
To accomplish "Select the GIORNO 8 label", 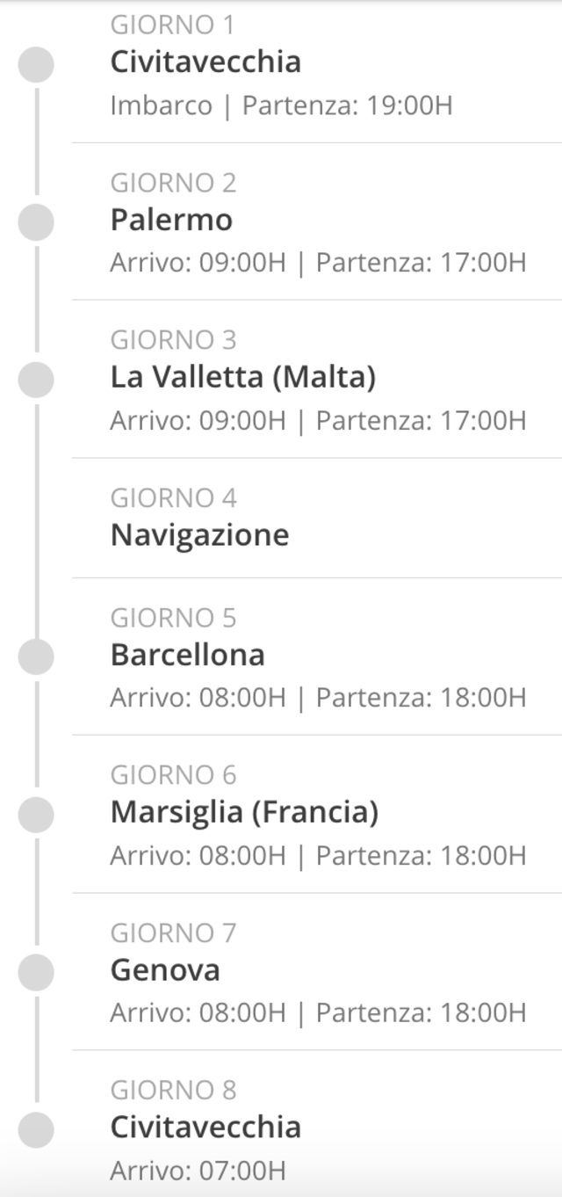I will coord(173,1090).
